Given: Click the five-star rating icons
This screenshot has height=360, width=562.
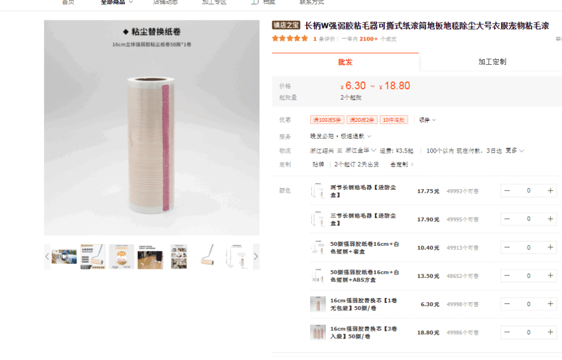Looking at the screenshot, I should click(290, 38).
